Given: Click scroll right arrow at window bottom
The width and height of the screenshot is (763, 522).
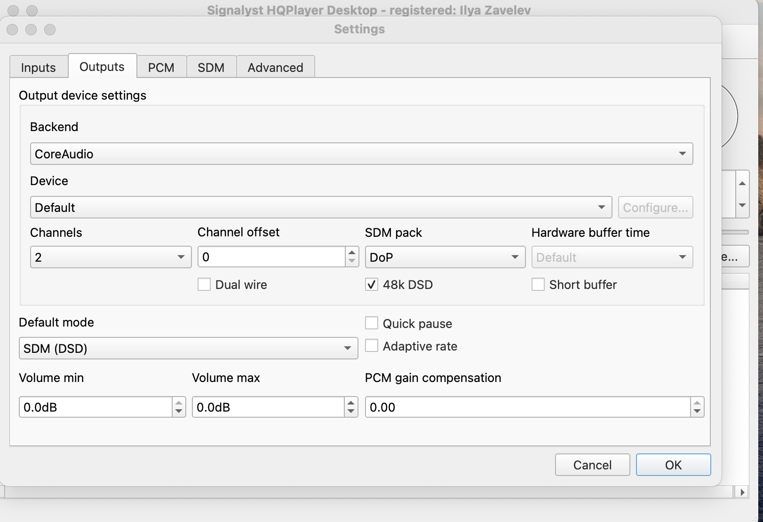Looking at the screenshot, I should coord(742,492).
